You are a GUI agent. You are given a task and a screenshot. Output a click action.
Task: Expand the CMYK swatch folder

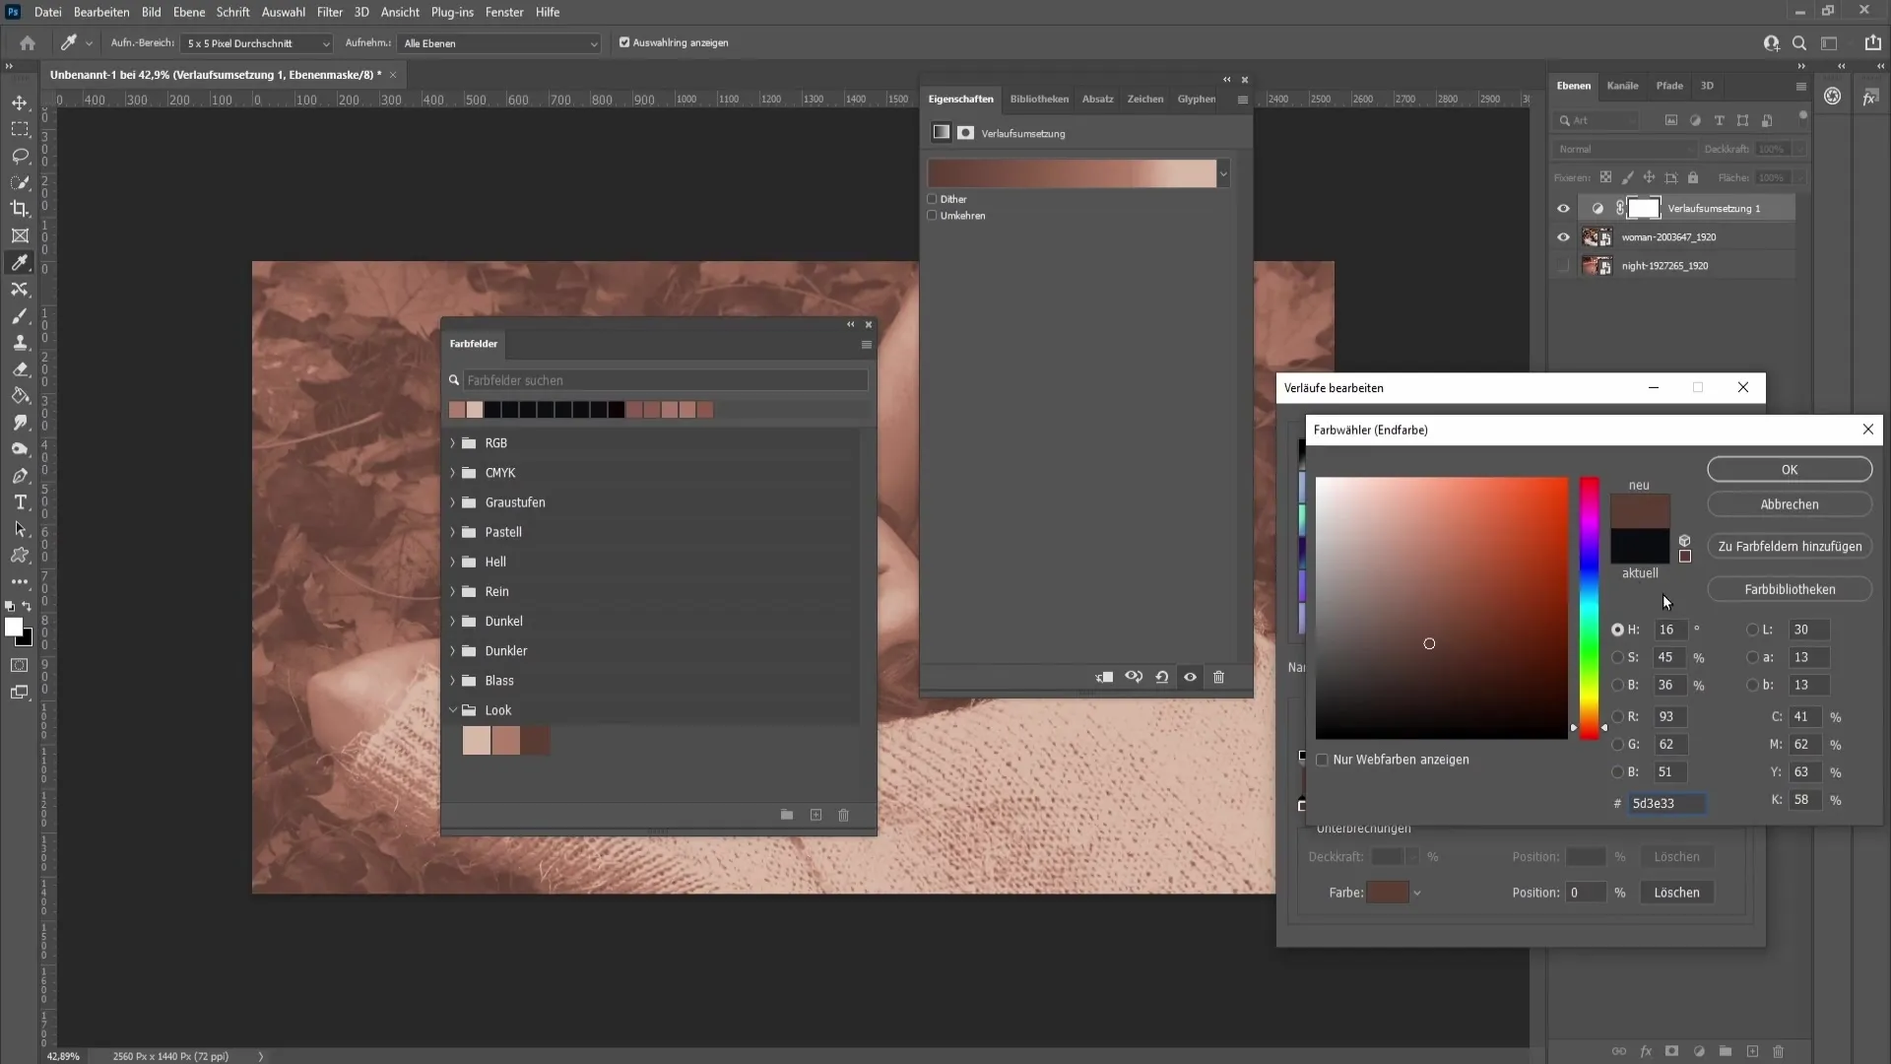click(x=453, y=473)
